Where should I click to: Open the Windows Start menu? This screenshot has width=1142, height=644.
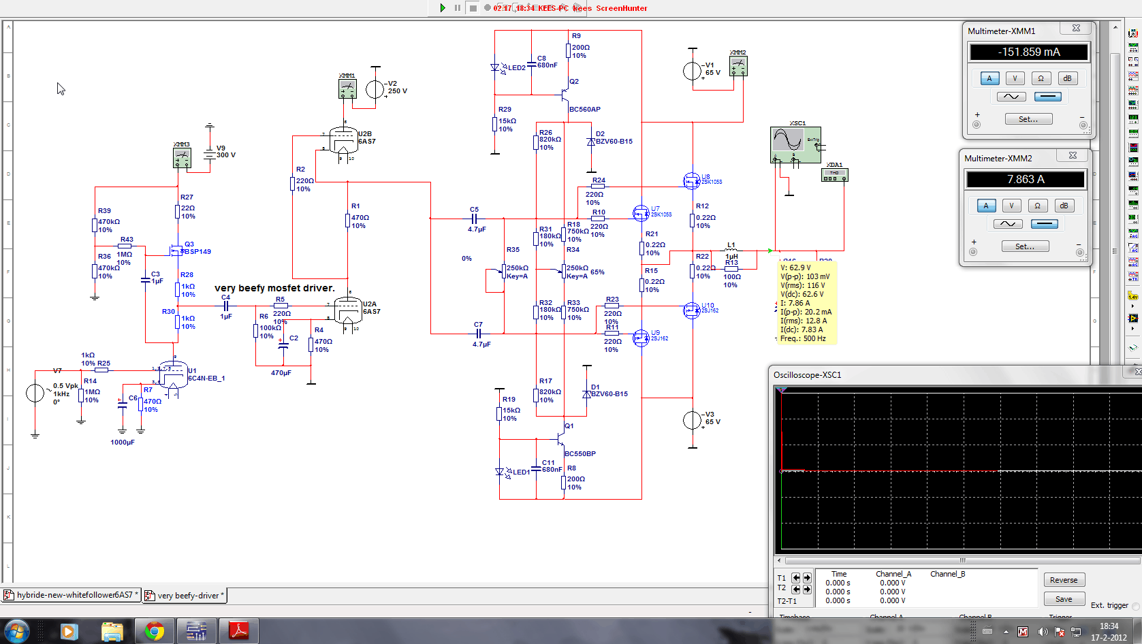point(16,631)
